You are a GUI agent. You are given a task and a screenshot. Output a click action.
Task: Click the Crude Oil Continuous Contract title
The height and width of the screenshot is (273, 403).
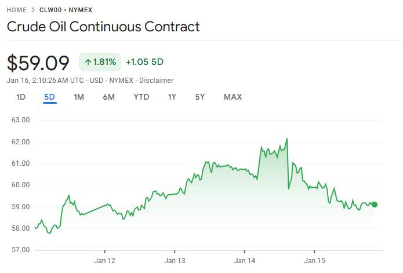coord(103,27)
